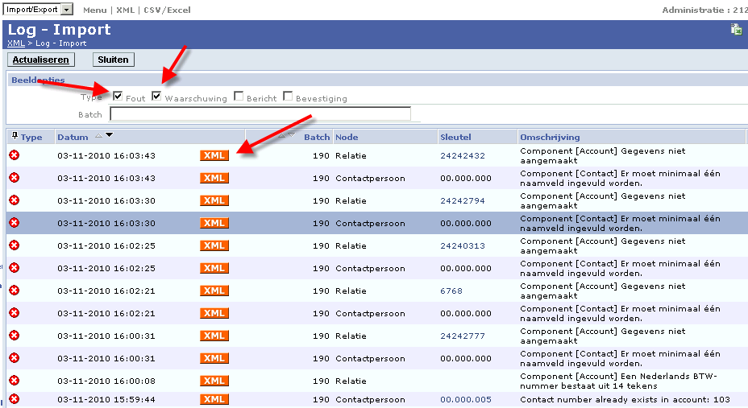Open XML badge for Contactpersoon row 16:03:43
Viewport: 748px width, 408px height.
[x=214, y=178]
